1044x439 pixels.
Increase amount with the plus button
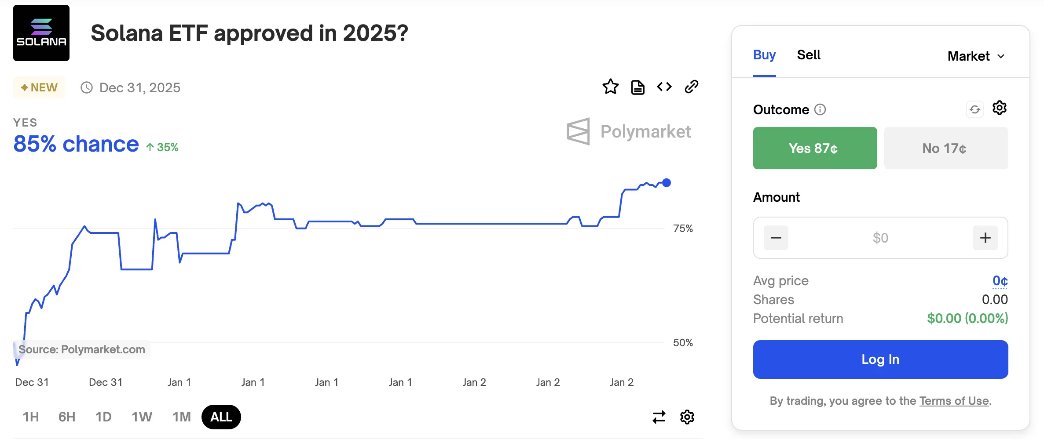[x=985, y=238]
